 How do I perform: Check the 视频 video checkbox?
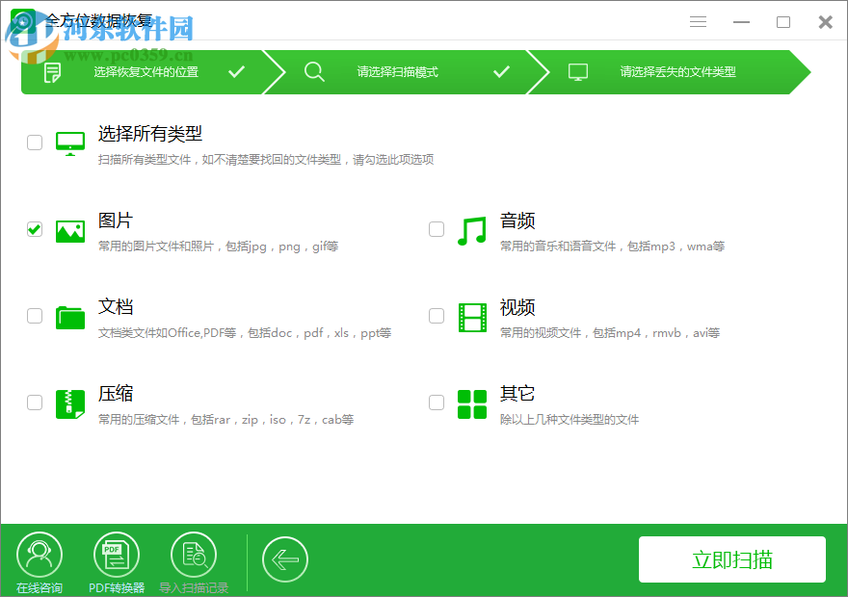coord(437,316)
